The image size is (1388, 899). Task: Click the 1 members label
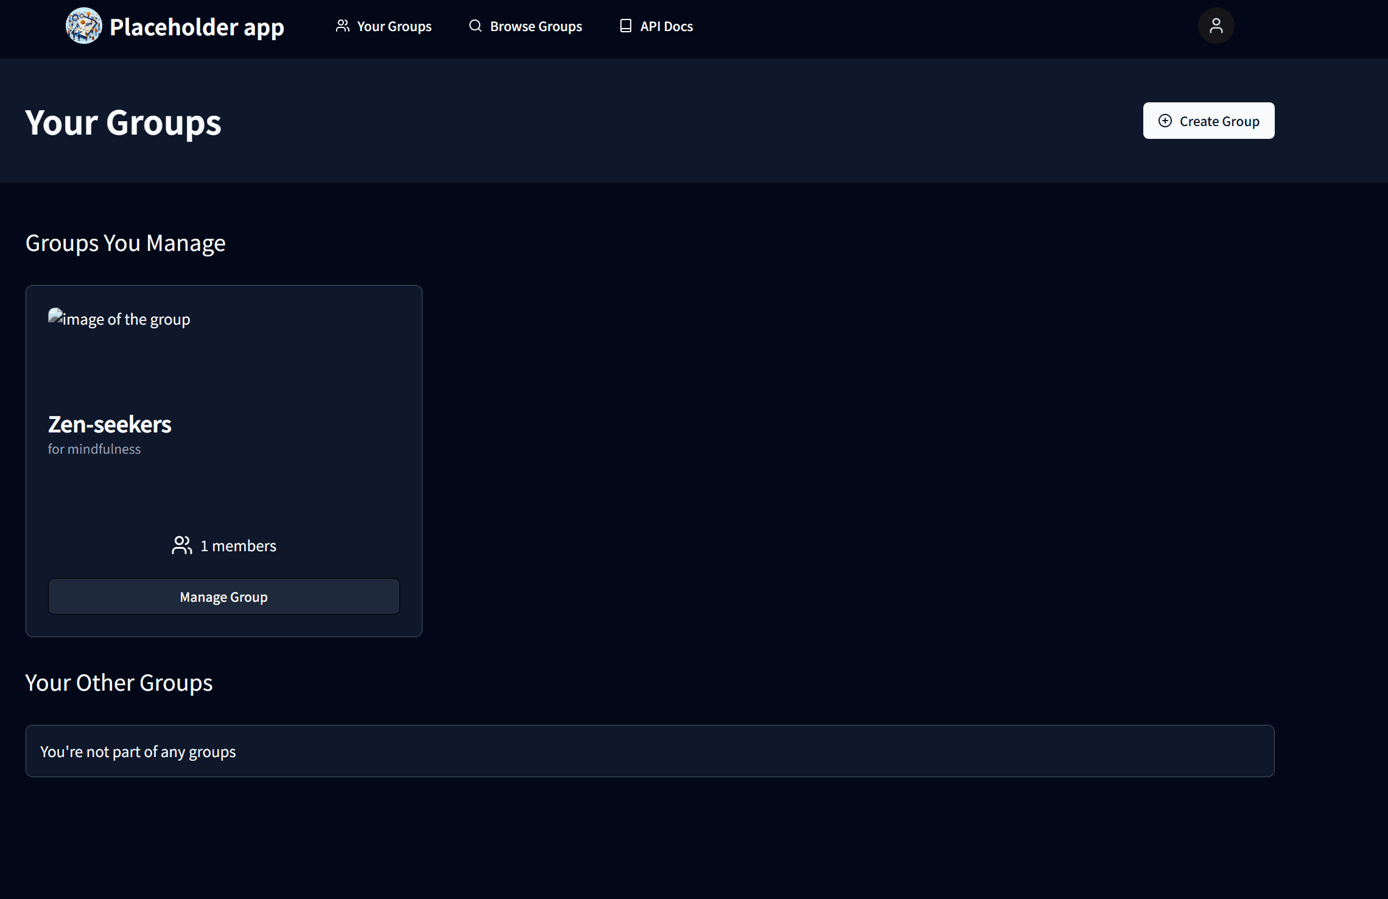238,545
